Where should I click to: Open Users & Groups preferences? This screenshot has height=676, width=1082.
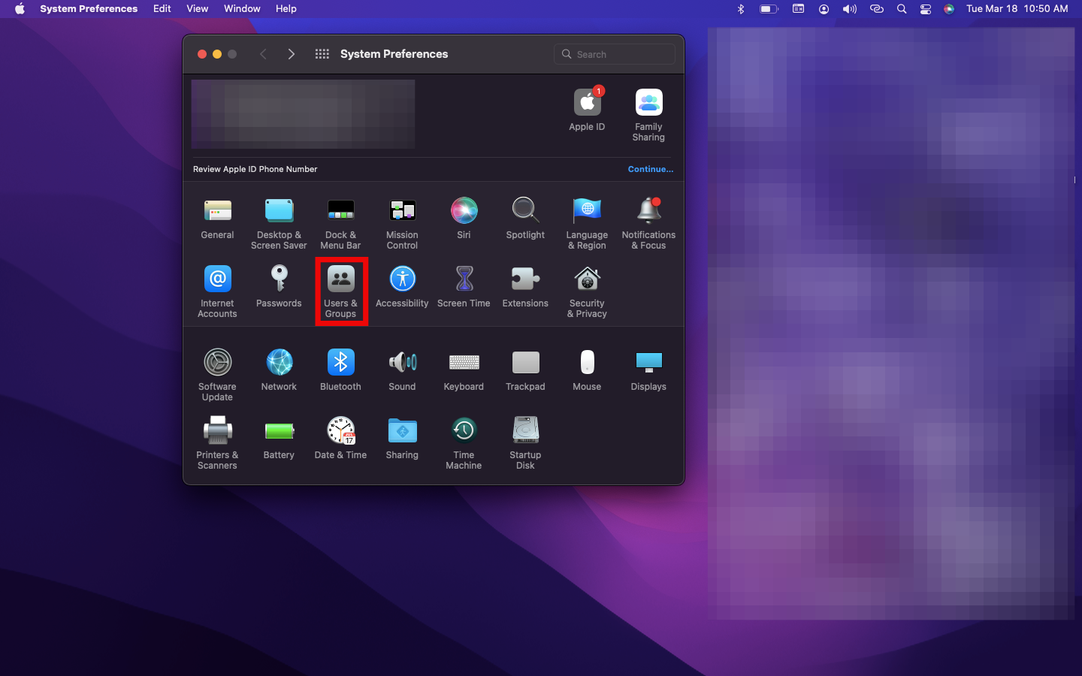click(340, 291)
